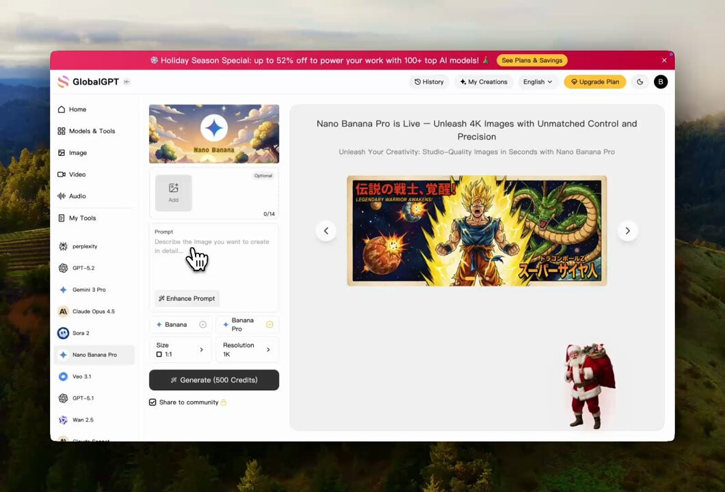Select the perplexity model icon

click(64, 246)
